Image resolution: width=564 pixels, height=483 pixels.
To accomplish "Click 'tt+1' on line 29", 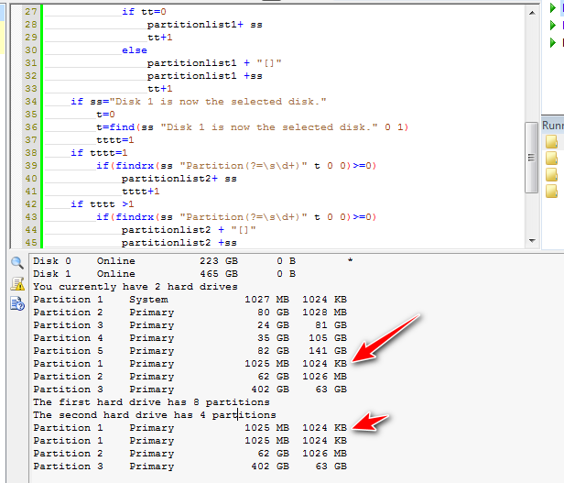I will click(159, 38).
